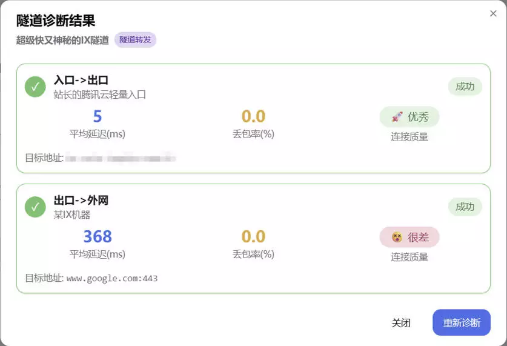Click the 重新诊断 button
The height and width of the screenshot is (346, 507).
click(461, 323)
